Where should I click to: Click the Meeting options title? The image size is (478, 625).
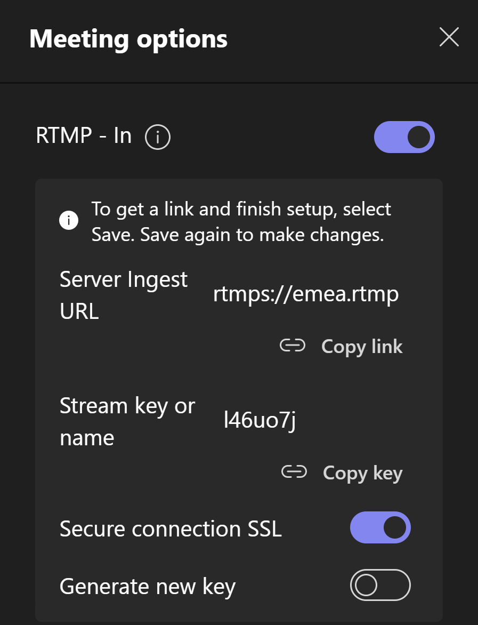[x=128, y=38]
